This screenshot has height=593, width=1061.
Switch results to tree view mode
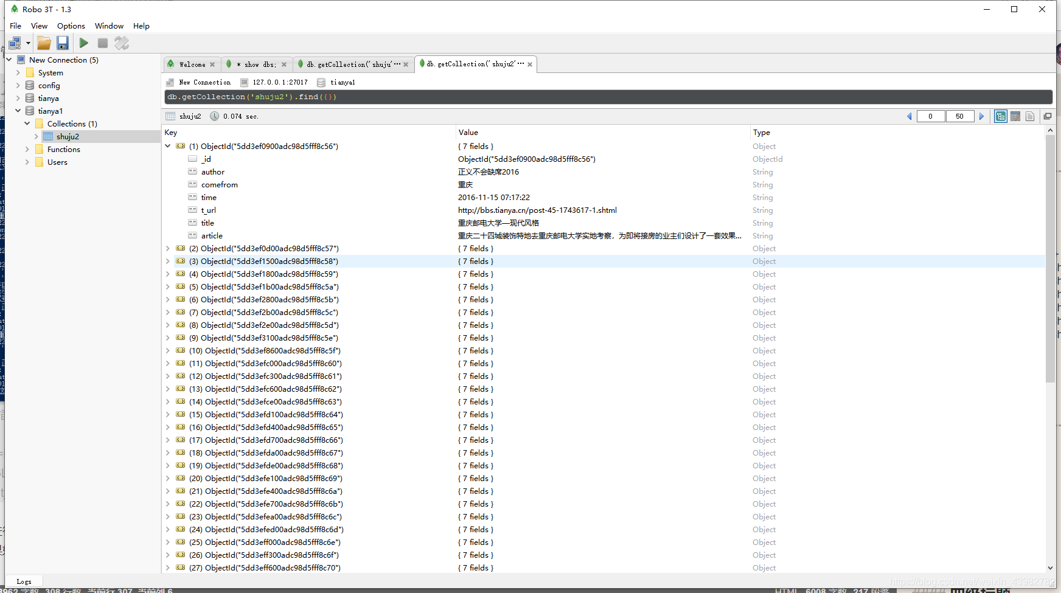pos(1001,116)
